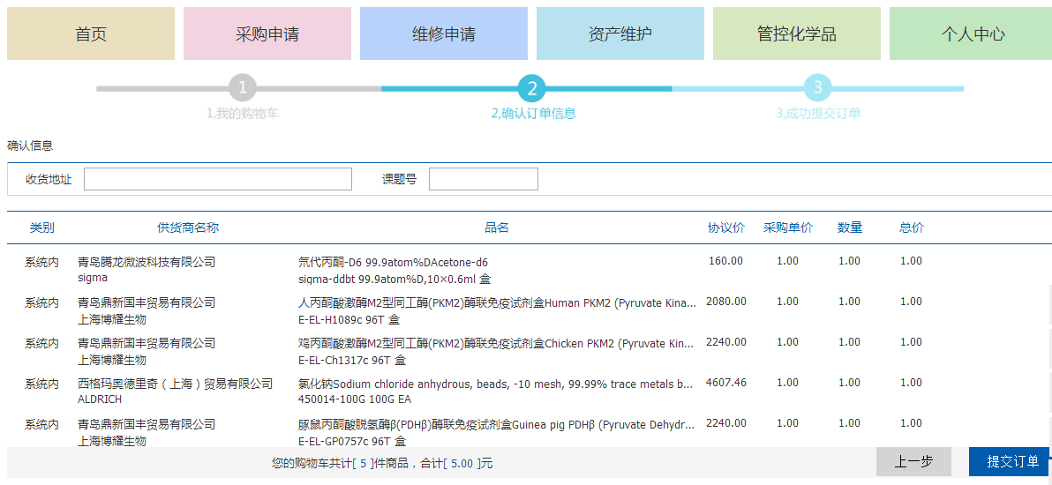Click step 1 circle 我的购物车
This screenshot has height=485, width=1052.
tap(242, 88)
